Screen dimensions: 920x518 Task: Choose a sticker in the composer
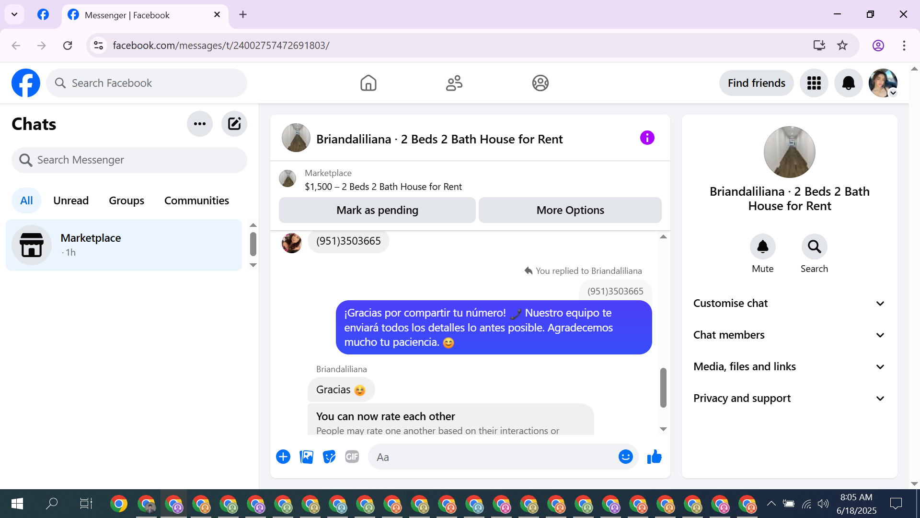(x=329, y=457)
